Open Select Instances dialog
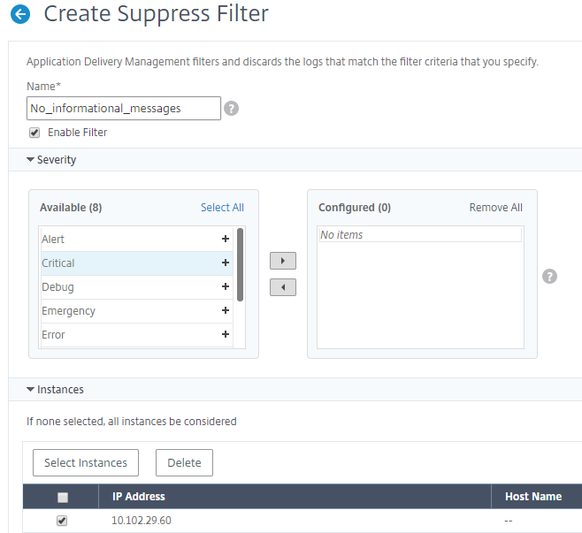Viewport: 582px width, 533px height. point(86,462)
